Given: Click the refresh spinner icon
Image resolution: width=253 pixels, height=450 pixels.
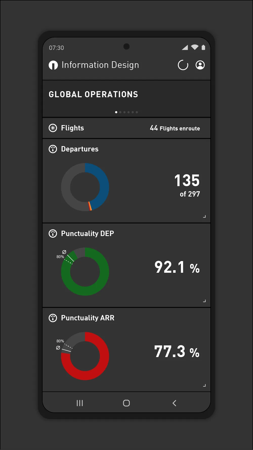Looking at the screenshot, I should 183,65.
